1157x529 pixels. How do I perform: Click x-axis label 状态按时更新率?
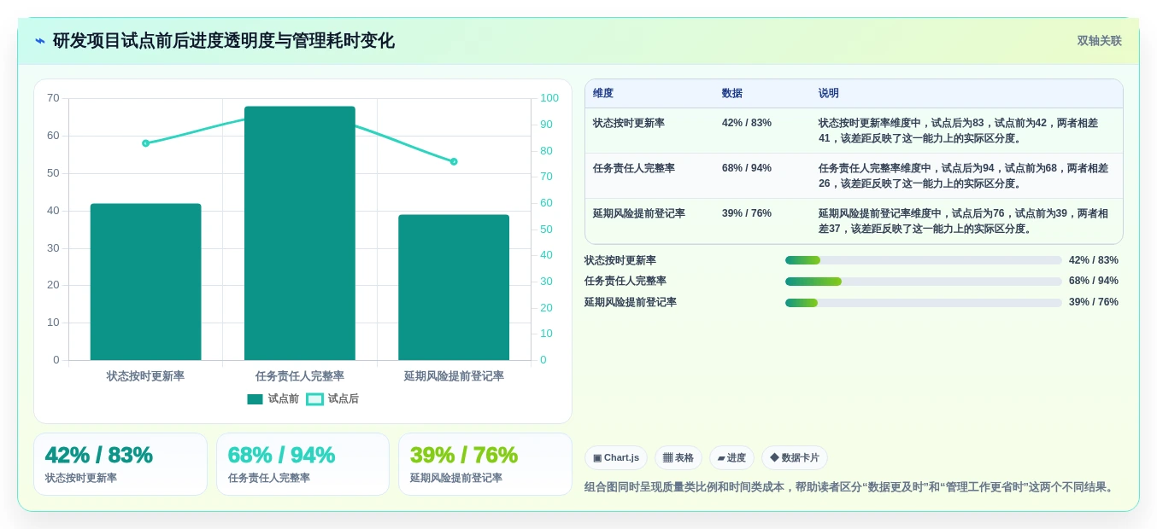pos(146,376)
